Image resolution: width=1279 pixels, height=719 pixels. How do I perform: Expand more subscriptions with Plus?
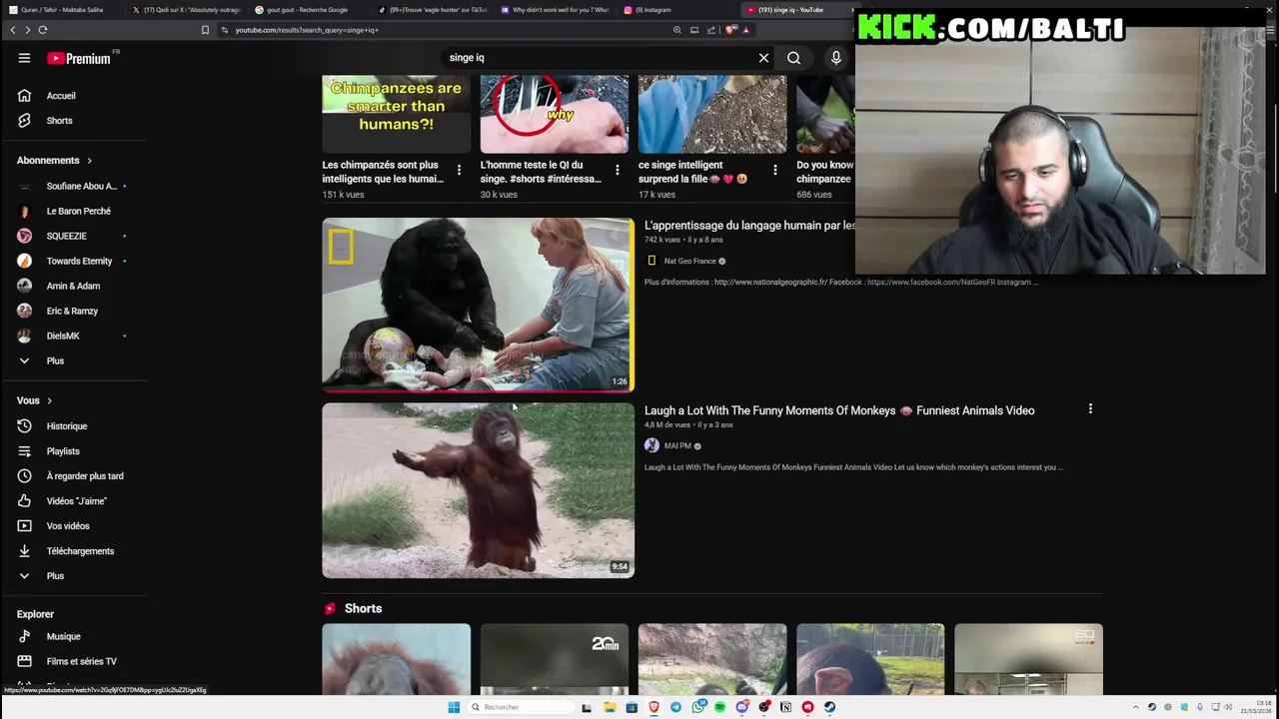[55, 360]
